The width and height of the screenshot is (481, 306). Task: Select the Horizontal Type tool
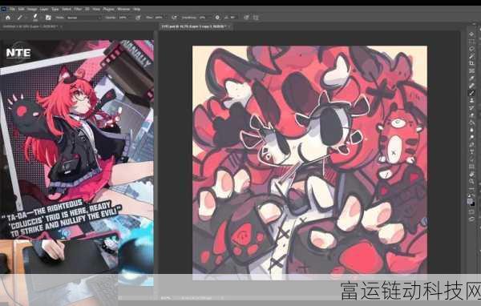pos(472,151)
